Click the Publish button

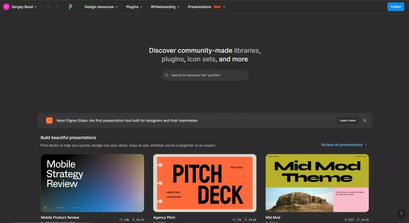coord(396,7)
